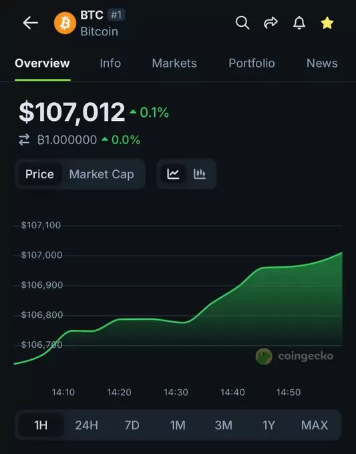The height and width of the screenshot is (454, 356).
Task: Select the 7D time range
Action: click(x=132, y=425)
